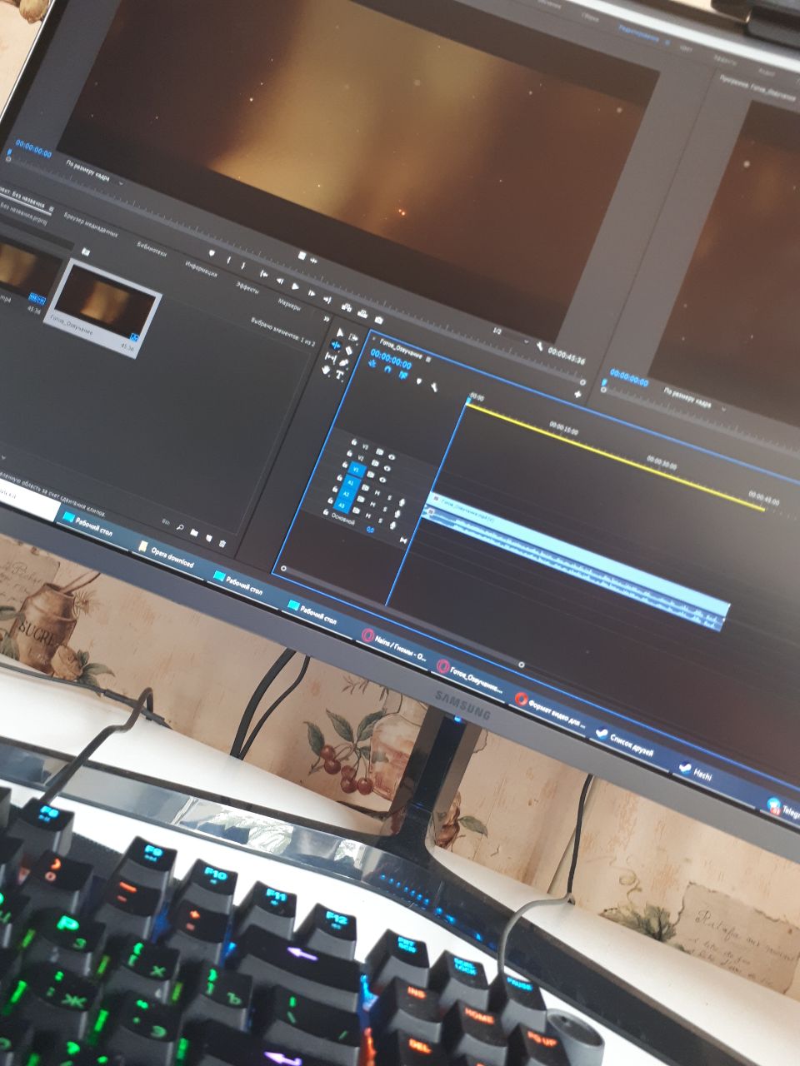Toggle lock on track V3

point(354,441)
